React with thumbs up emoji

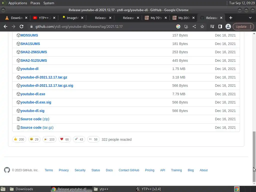pyautogui.click(x=19, y=139)
